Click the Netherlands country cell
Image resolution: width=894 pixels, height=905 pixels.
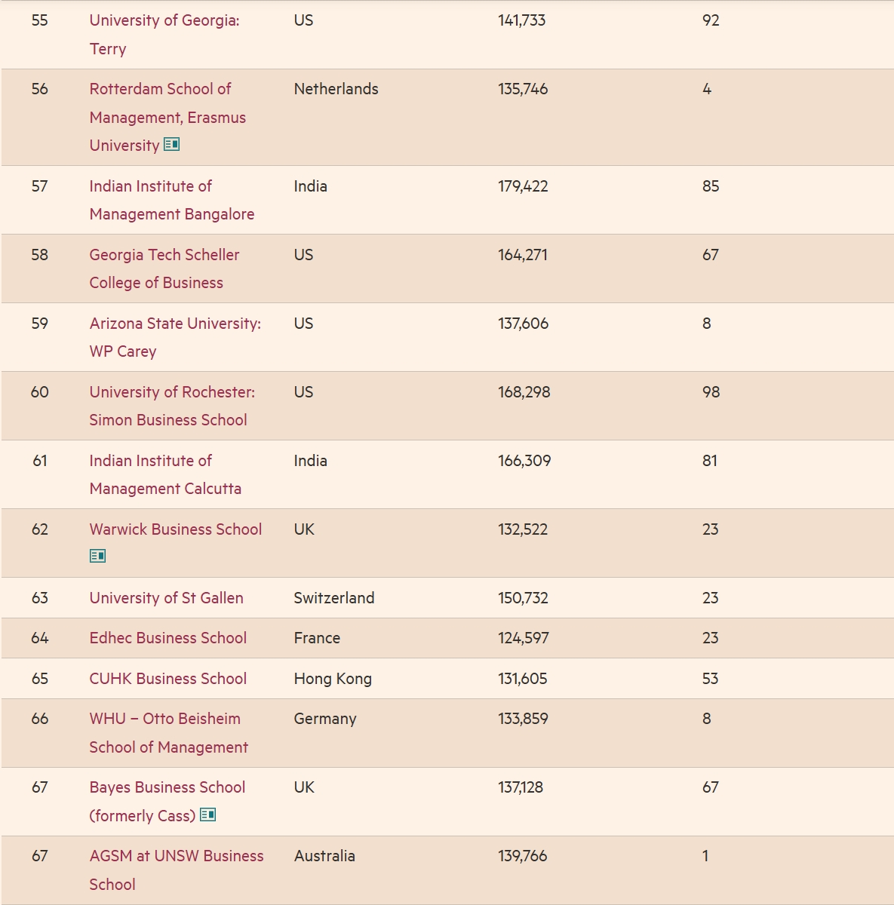[336, 89]
